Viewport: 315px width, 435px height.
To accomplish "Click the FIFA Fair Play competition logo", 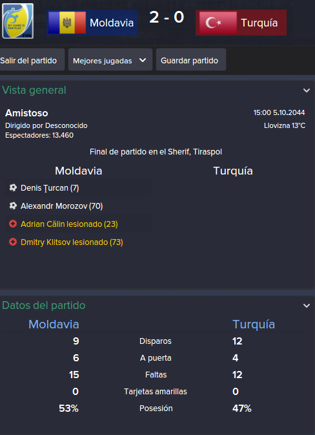I will [17, 21].
